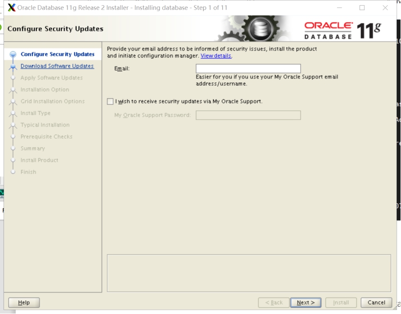Focus the Email input field

point(248,68)
